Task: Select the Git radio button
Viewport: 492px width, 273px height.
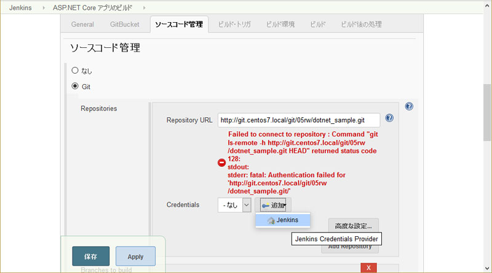Action: pos(74,86)
